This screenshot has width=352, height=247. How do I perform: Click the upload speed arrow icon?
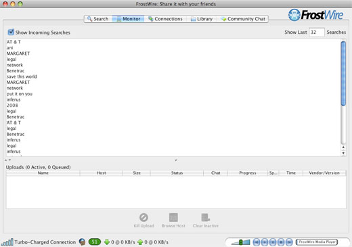pyautogui.click(x=140, y=242)
